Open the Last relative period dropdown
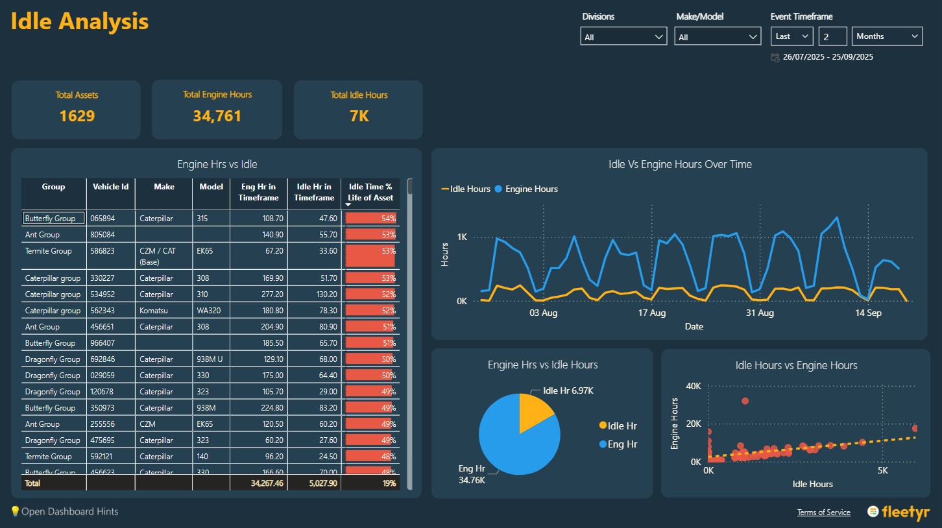 click(x=791, y=36)
